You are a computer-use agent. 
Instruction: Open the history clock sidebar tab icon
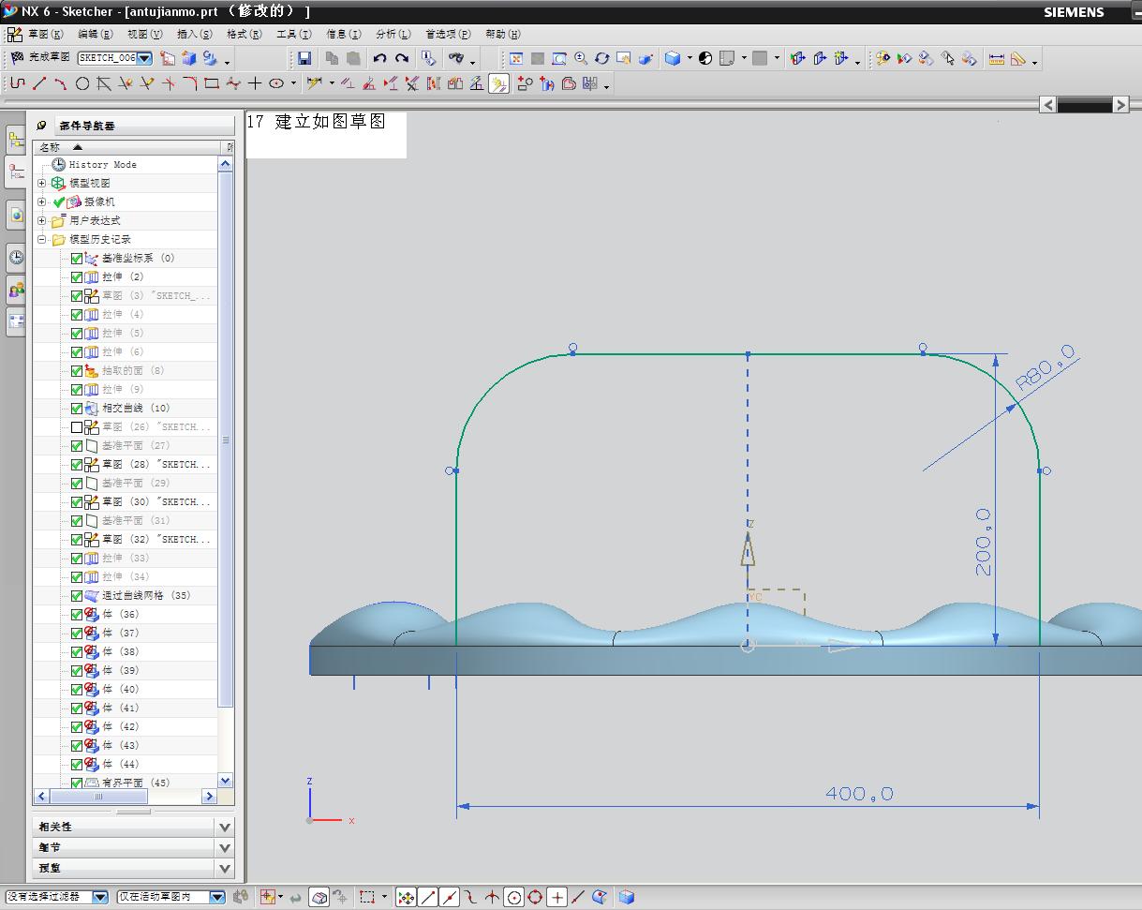[x=16, y=257]
